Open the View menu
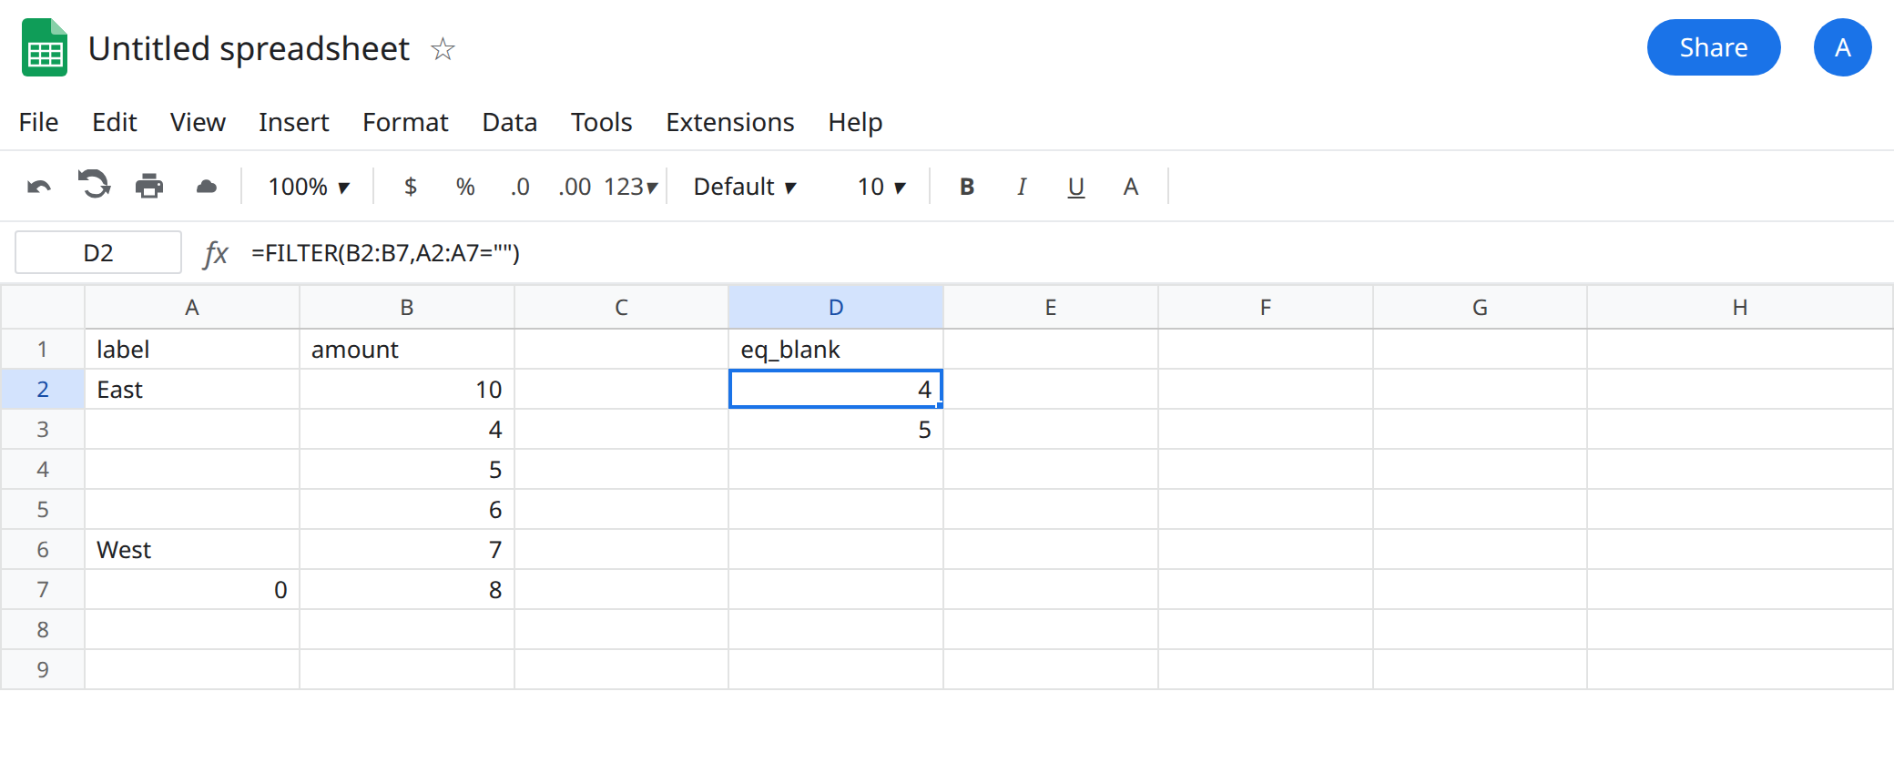The image size is (1894, 783). click(x=198, y=122)
